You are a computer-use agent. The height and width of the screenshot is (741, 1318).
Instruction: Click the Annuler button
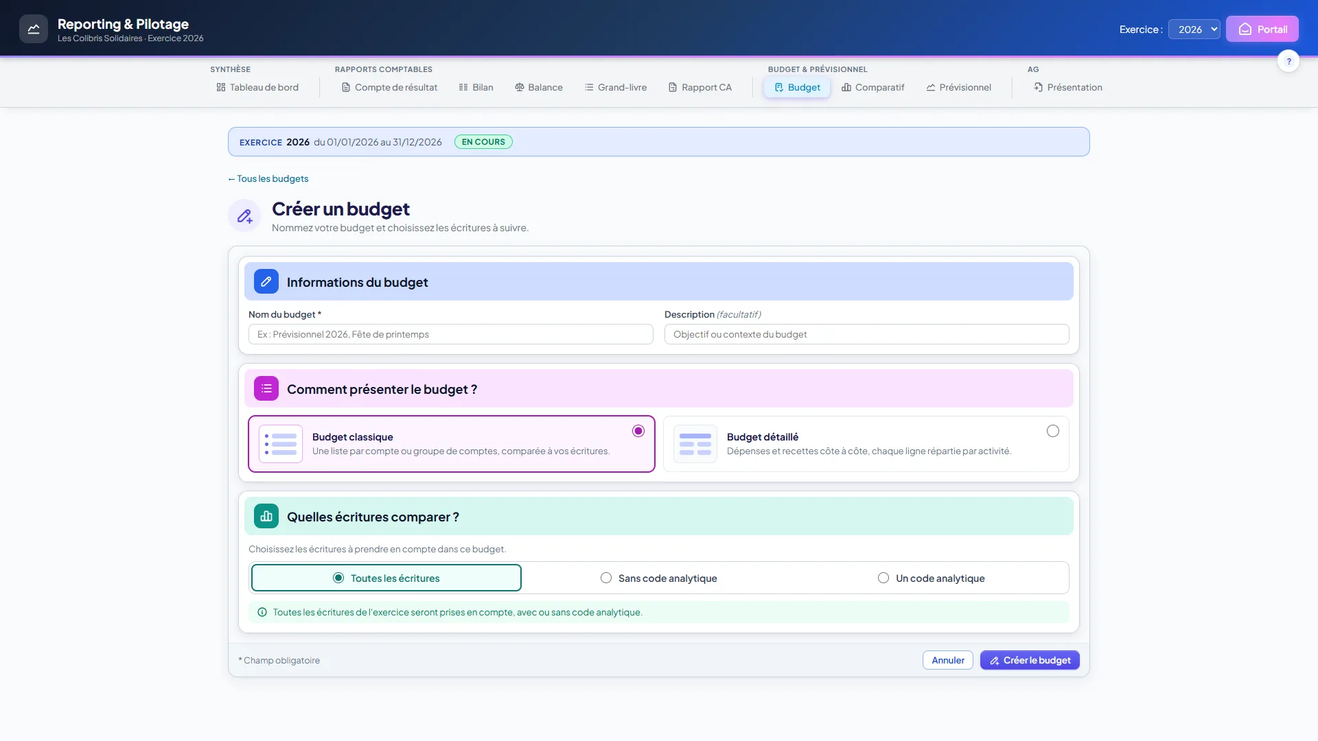click(x=948, y=660)
